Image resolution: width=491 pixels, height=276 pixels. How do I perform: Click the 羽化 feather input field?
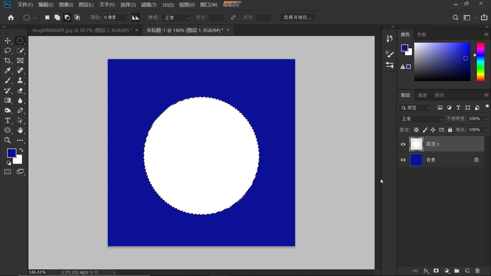click(x=115, y=17)
